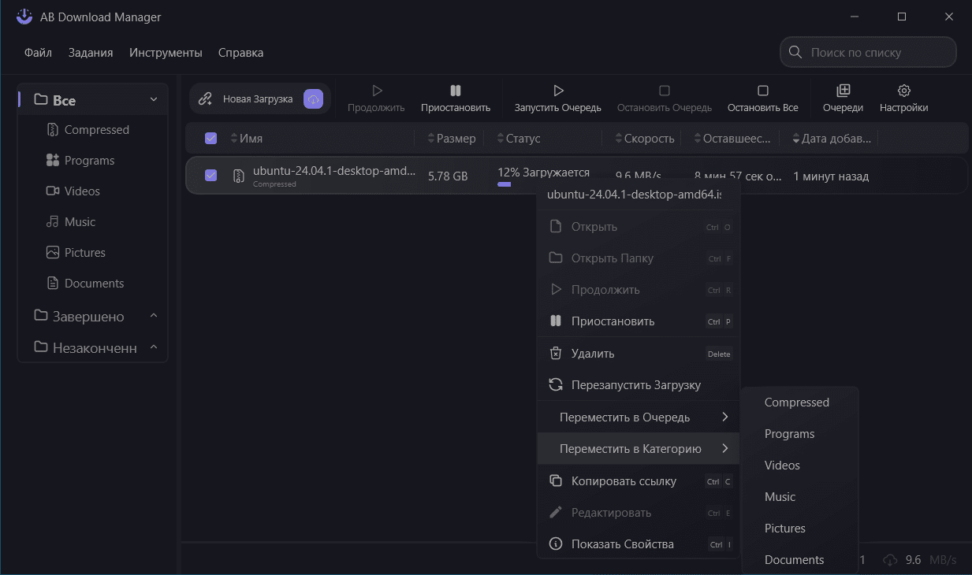
Task: Select Programs in the category submenu
Action: click(x=789, y=434)
